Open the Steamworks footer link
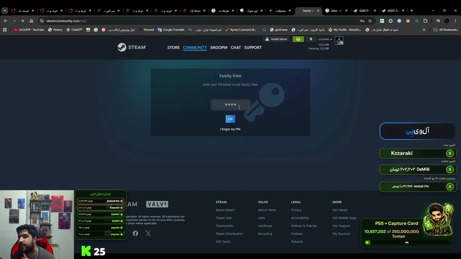461x259 pixels. coord(224,226)
